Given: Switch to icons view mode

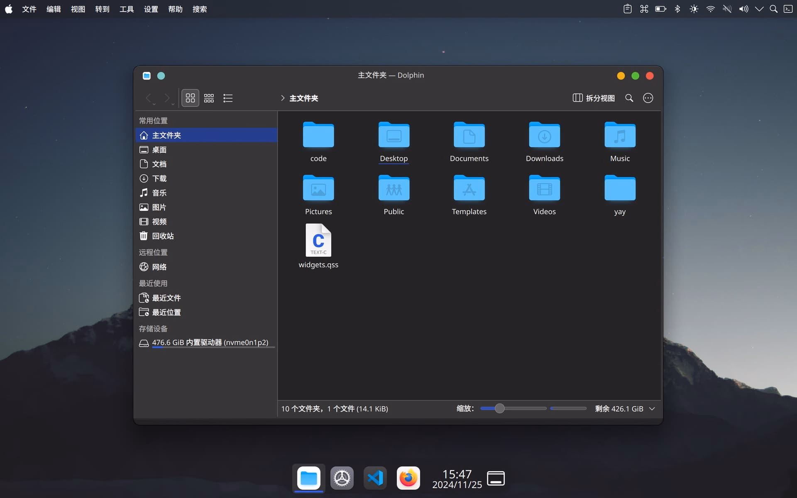Looking at the screenshot, I should 190,98.
